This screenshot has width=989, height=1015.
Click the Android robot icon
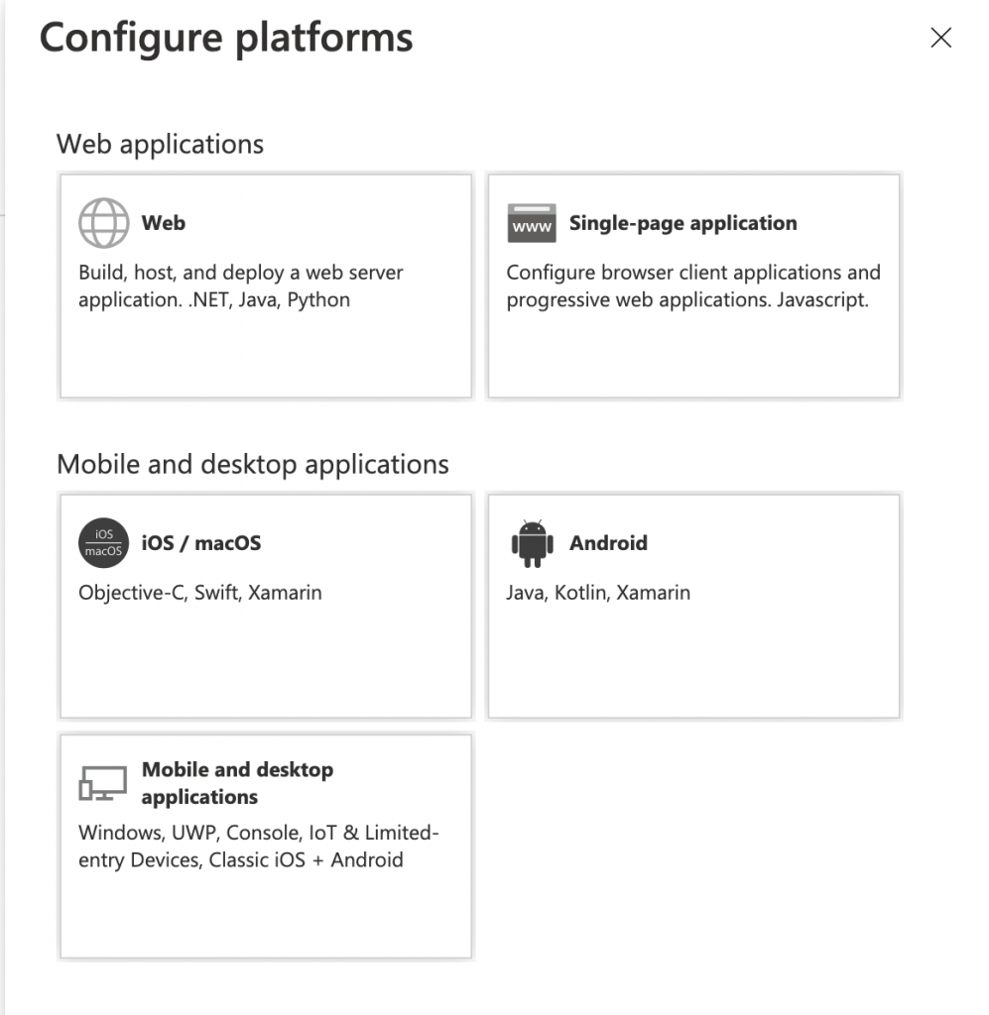[x=532, y=542]
